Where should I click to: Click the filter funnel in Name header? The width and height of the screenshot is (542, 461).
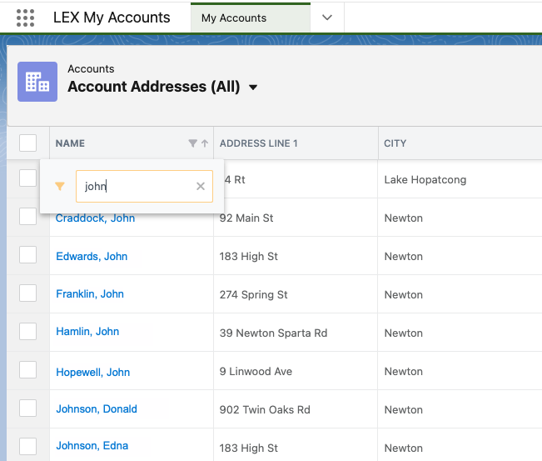(x=193, y=143)
